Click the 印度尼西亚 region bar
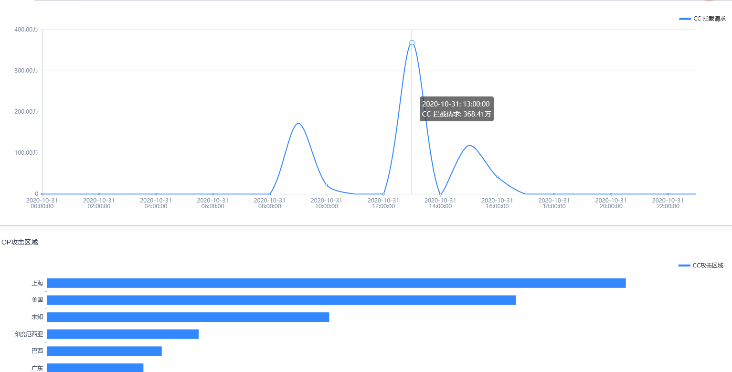Viewport: 732px width, 372px height. click(x=123, y=334)
